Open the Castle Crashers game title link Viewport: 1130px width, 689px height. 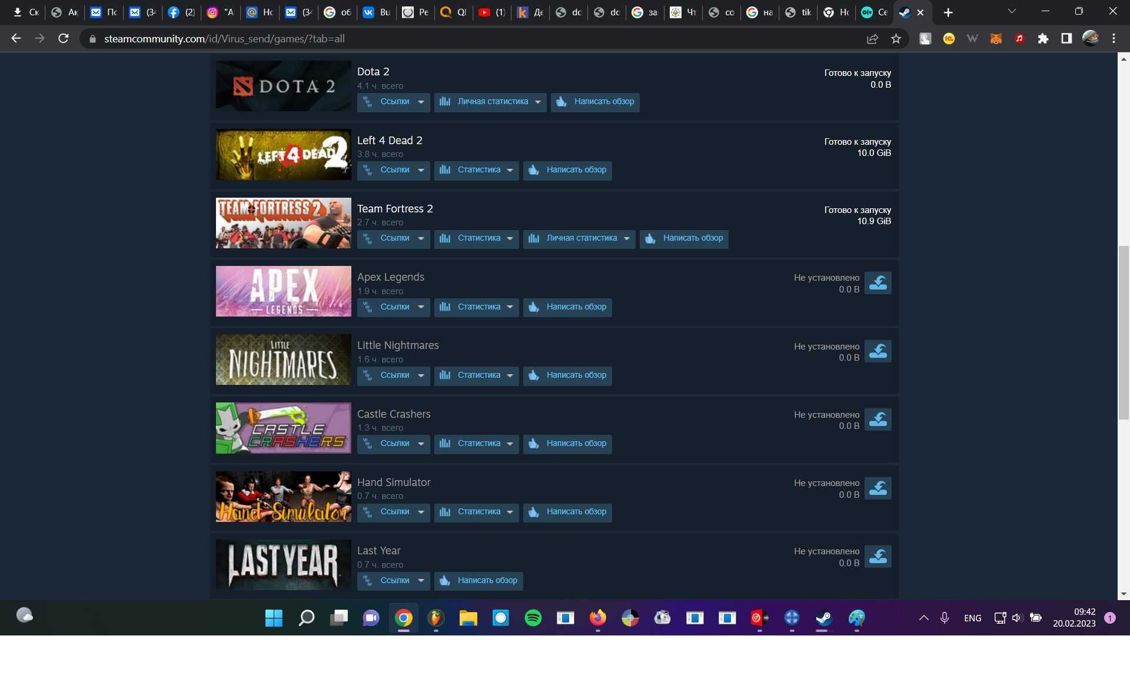pos(394,414)
